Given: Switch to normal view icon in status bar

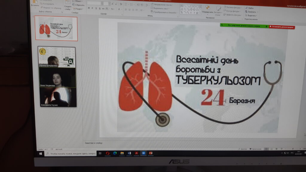Looking at the screenshot, I should click(x=266, y=149).
